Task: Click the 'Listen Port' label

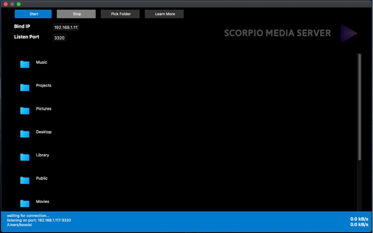Action: [27, 37]
